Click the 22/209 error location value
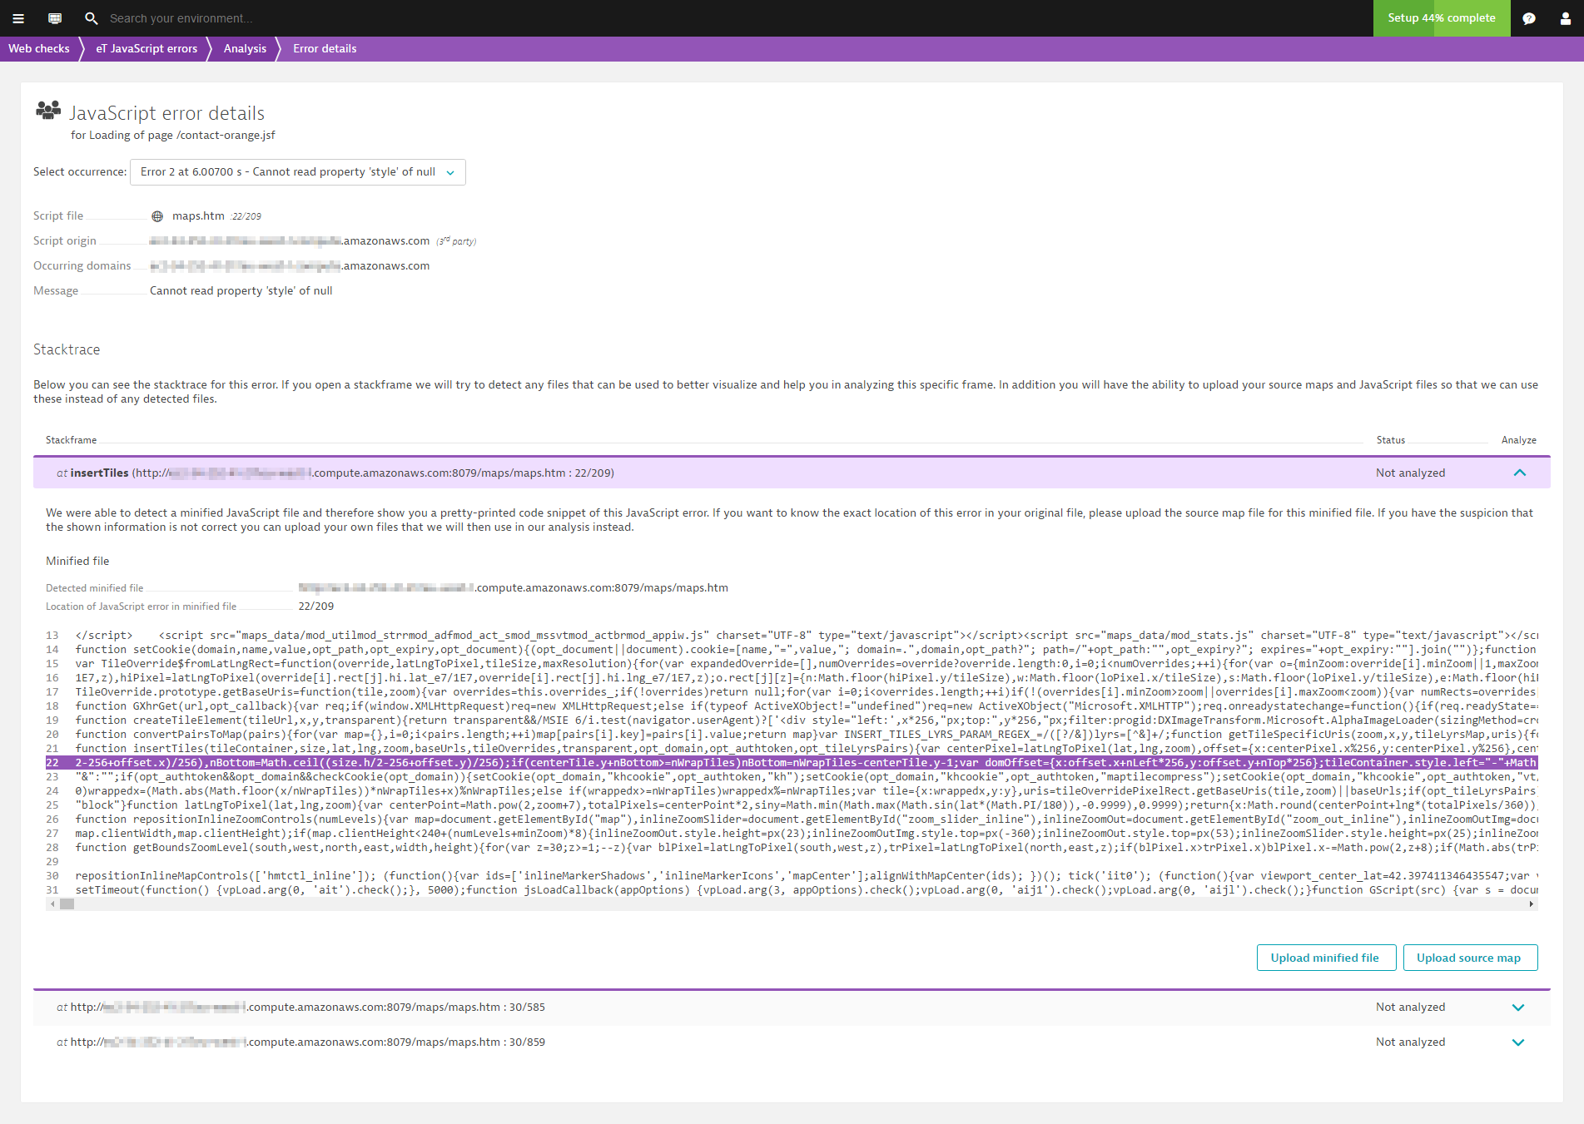Screen dimensions: 1584x1124 tap(316, 607)
